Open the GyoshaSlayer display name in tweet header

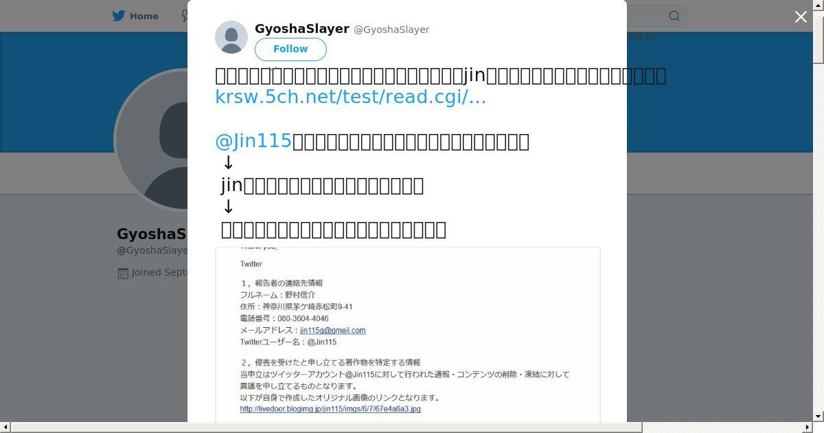tap(302, 29)
